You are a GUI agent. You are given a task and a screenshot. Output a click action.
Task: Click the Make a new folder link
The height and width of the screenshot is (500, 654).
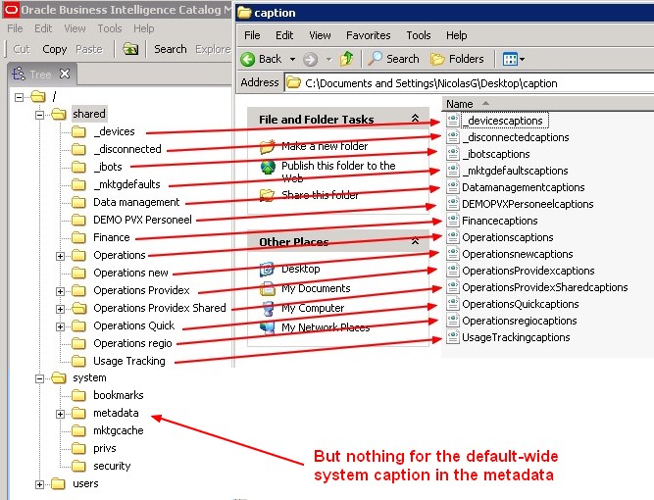[x=325, y=146]
